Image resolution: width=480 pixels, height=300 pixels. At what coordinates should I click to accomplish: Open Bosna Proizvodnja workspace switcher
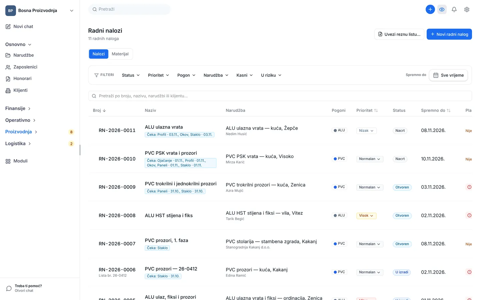pyautogui.click(x=40, y=11)
